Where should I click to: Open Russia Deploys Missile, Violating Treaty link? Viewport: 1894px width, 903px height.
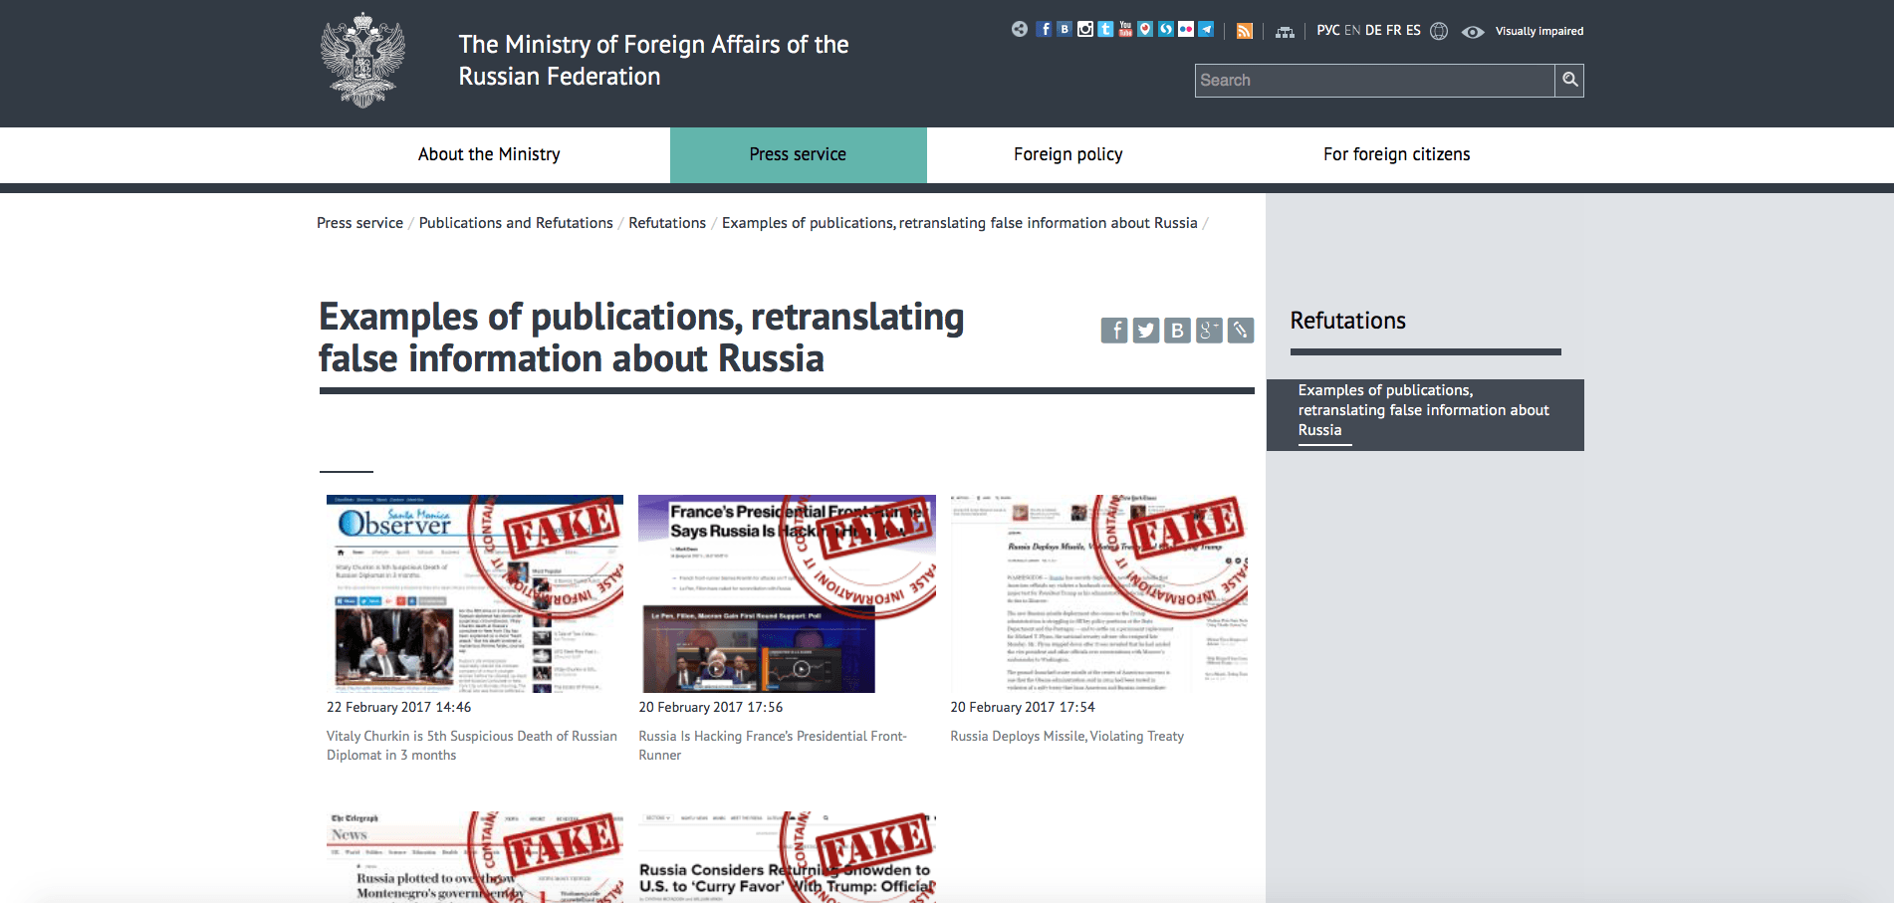click(x=1066, y=737)
